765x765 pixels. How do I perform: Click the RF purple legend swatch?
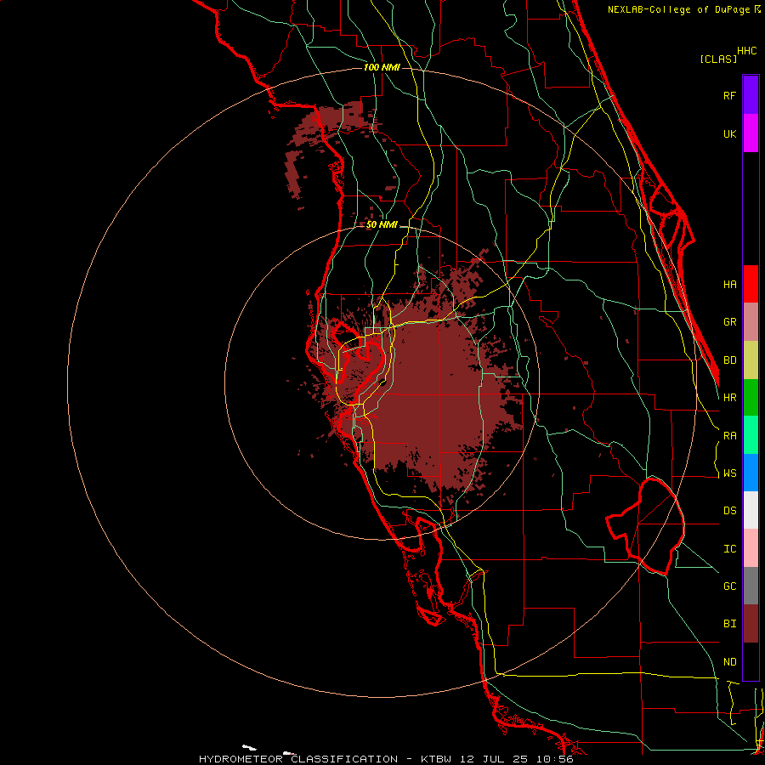[x=751, y=95]
